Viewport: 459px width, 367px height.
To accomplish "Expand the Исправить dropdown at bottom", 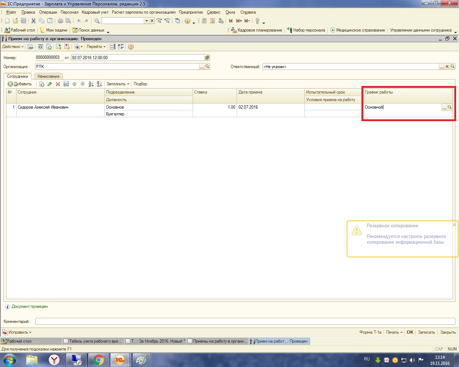I will 17,332.
